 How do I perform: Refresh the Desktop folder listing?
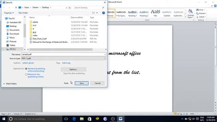coord(70,7)
